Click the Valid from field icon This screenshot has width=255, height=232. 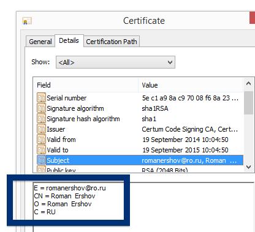pyautogui.click(x=41, y=139)
